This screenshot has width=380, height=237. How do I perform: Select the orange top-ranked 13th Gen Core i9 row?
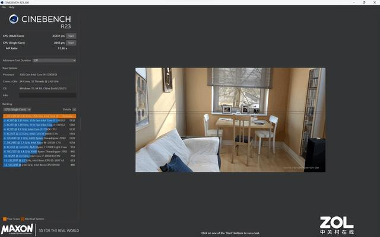[x=40, y=116]
